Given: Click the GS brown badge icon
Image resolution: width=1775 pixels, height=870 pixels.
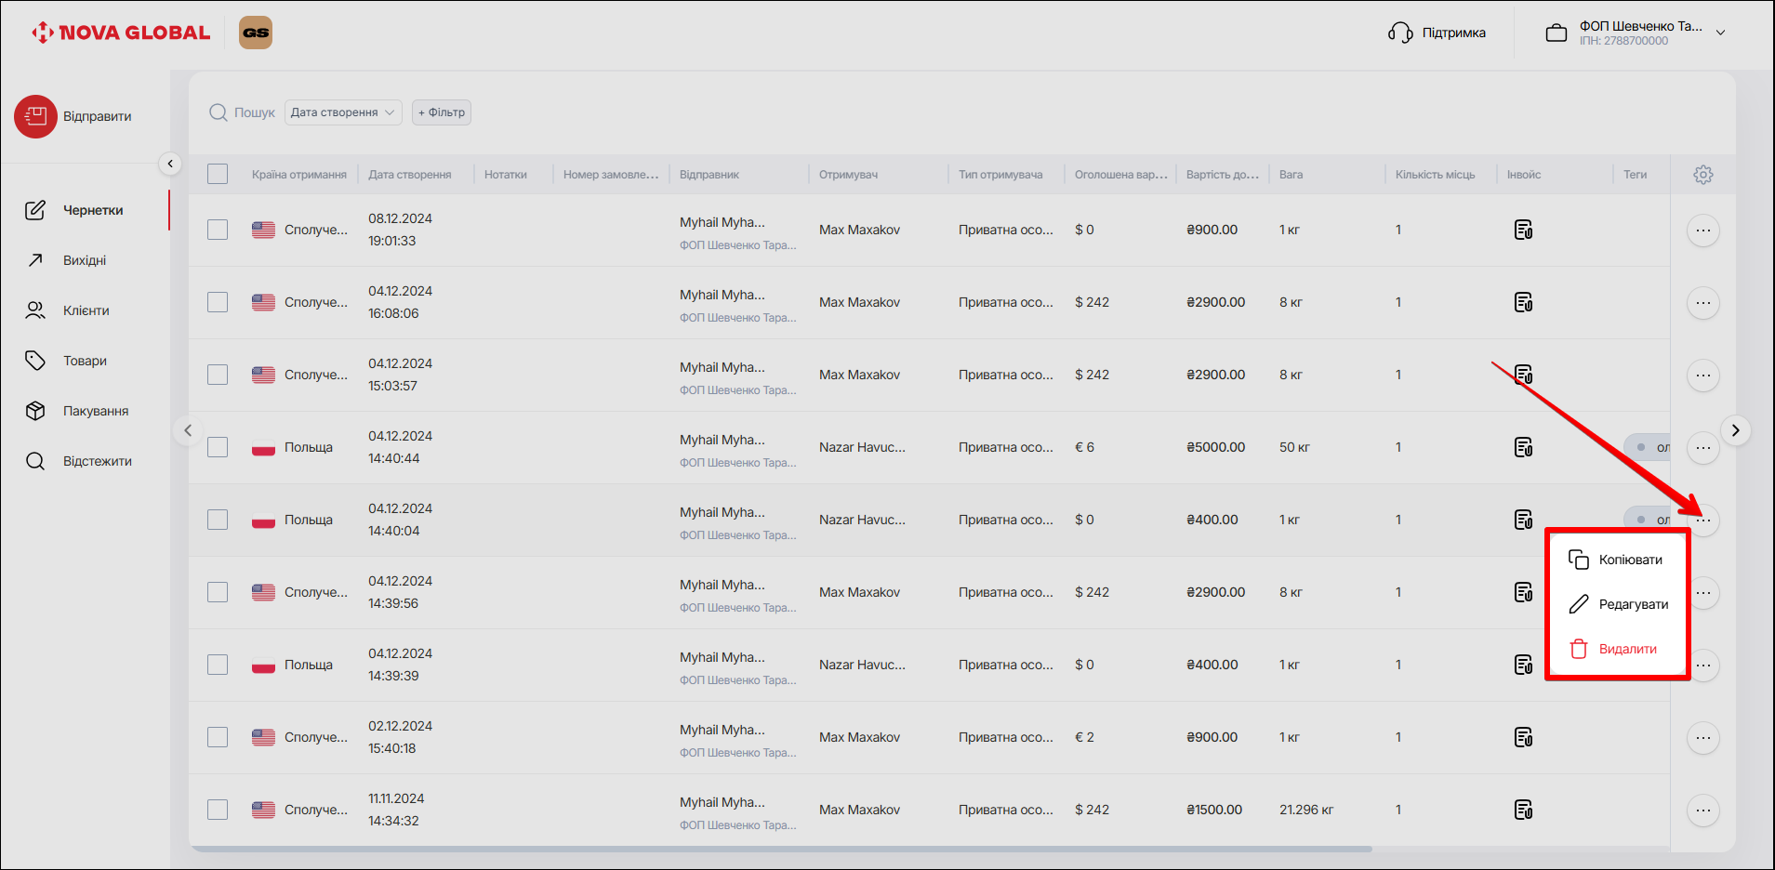Looking at the screenshot, I should pyautogui.click(x=256, y=33).
